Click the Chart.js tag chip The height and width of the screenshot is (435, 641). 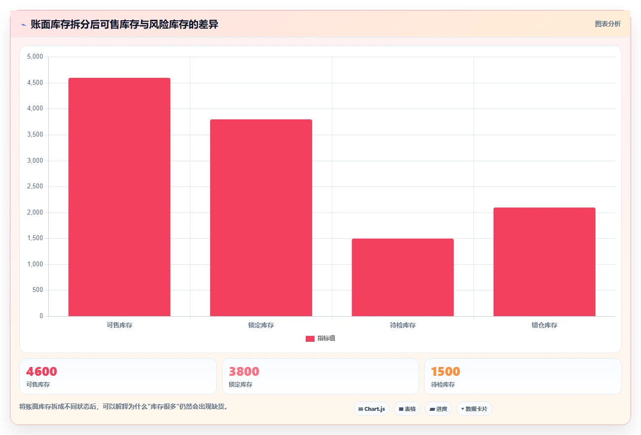[371, 409]
